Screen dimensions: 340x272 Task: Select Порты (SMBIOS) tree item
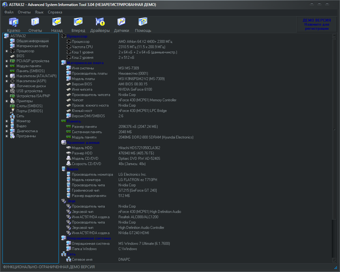(x=30, y=111)
